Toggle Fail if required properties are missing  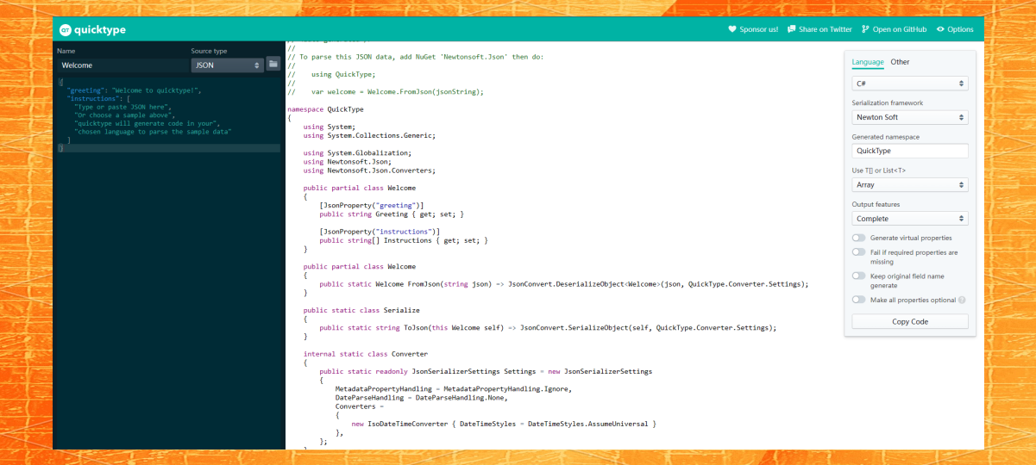[858, 252]
